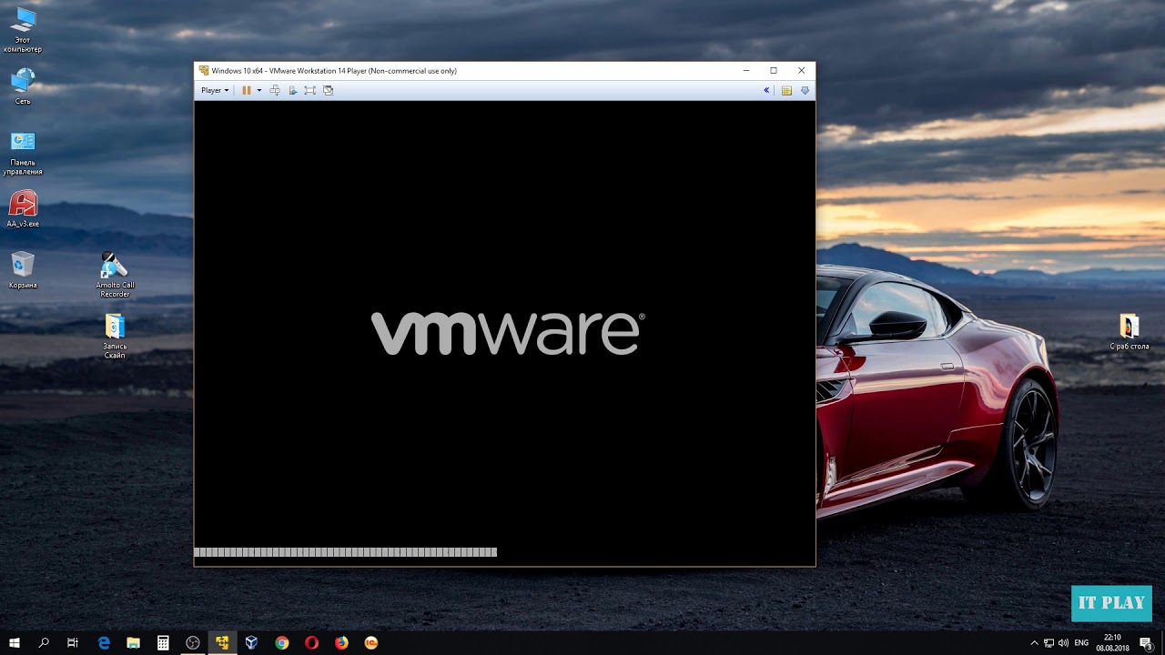
Task: Launch Opera browser from the taskbar
Action: pyautogui.click(x=311, y=642)
